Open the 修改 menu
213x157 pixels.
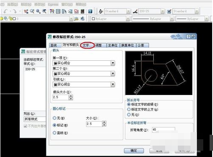[40, 5]
